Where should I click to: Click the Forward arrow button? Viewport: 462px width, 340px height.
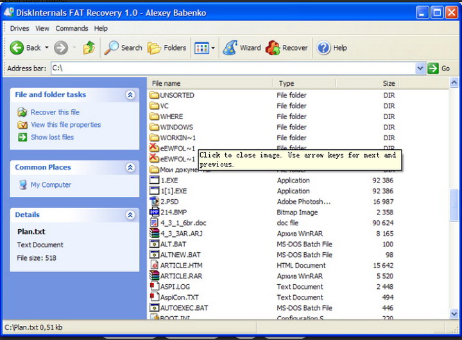point(61,47)
